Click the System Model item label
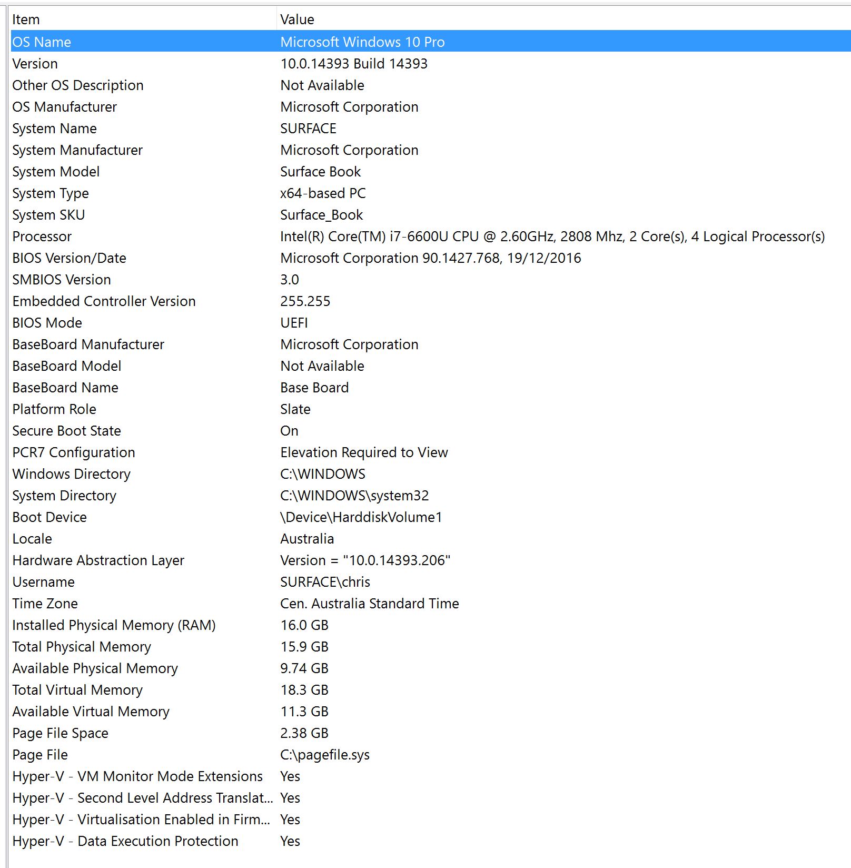Viewport: 851px width, 868px height. point(56,172)
